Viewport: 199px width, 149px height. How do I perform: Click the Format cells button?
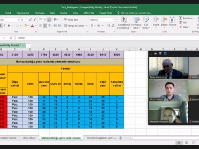click(172, 23)
